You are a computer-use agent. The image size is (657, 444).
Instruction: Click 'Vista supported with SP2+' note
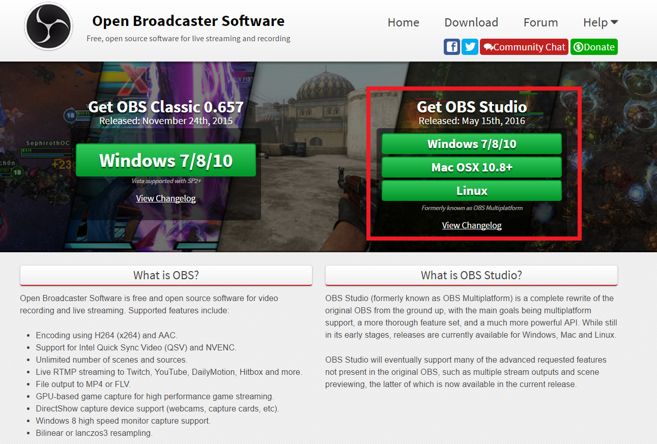[166, 181]
